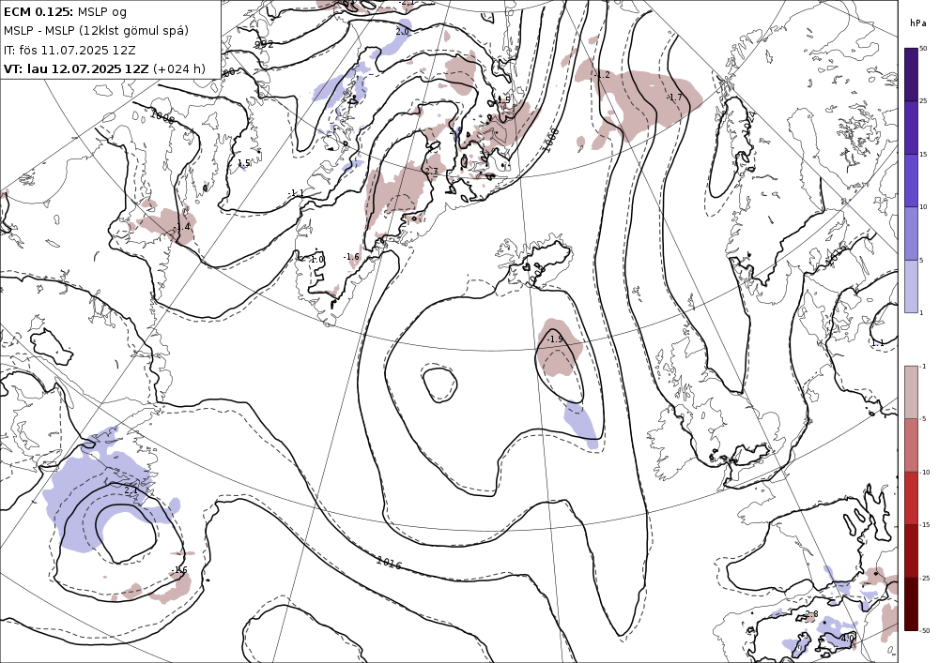939x663 pixels.
Task: Select the darkest purple 25–50 hPa legend swatch
Action: [x=911, y=74]
